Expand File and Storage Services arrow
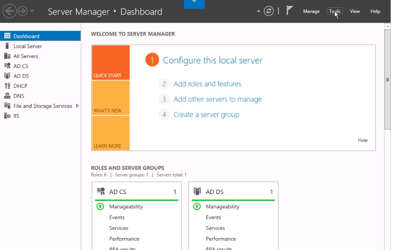This screenshot has height=250, width=393. pyautogui.click(x=77, y=106)
